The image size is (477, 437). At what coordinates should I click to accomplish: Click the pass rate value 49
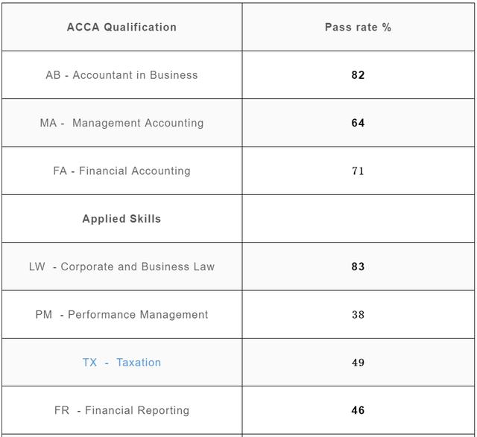[x=358, y=363]
